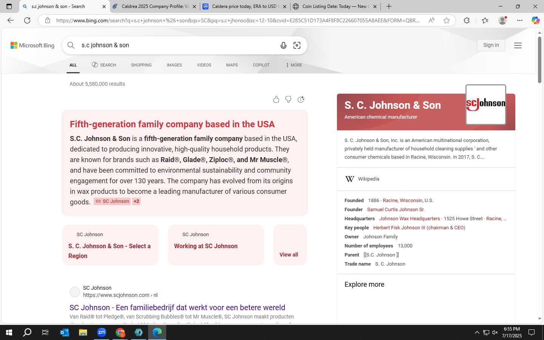The width and height of the screenshot is (544, 340).
Task: Click the feedback icon next to thumbs down
Action: [x=301, y=99]
